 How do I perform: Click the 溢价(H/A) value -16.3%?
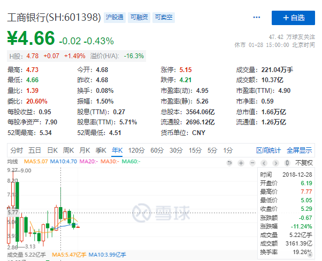[134, 56]
